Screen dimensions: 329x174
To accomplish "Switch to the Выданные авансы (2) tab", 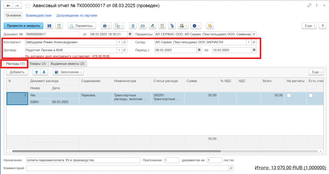I will pos(67,63).
